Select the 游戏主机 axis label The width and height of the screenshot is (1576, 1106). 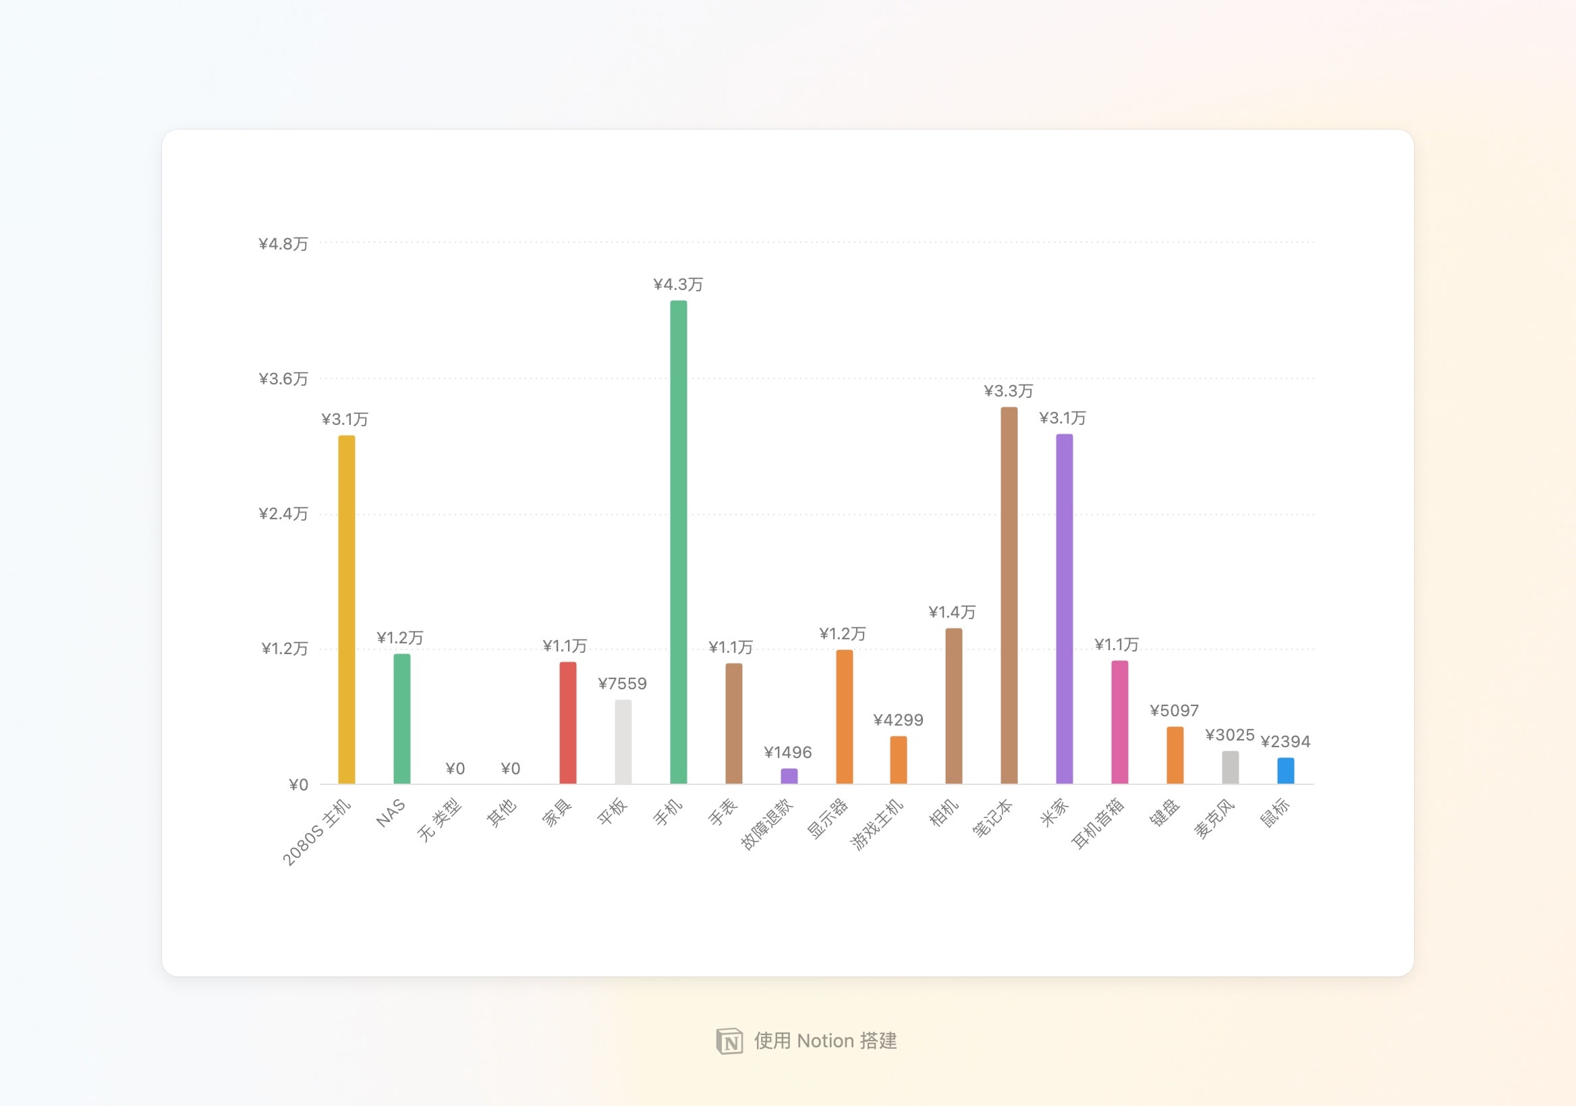click(x=878, y=824)
